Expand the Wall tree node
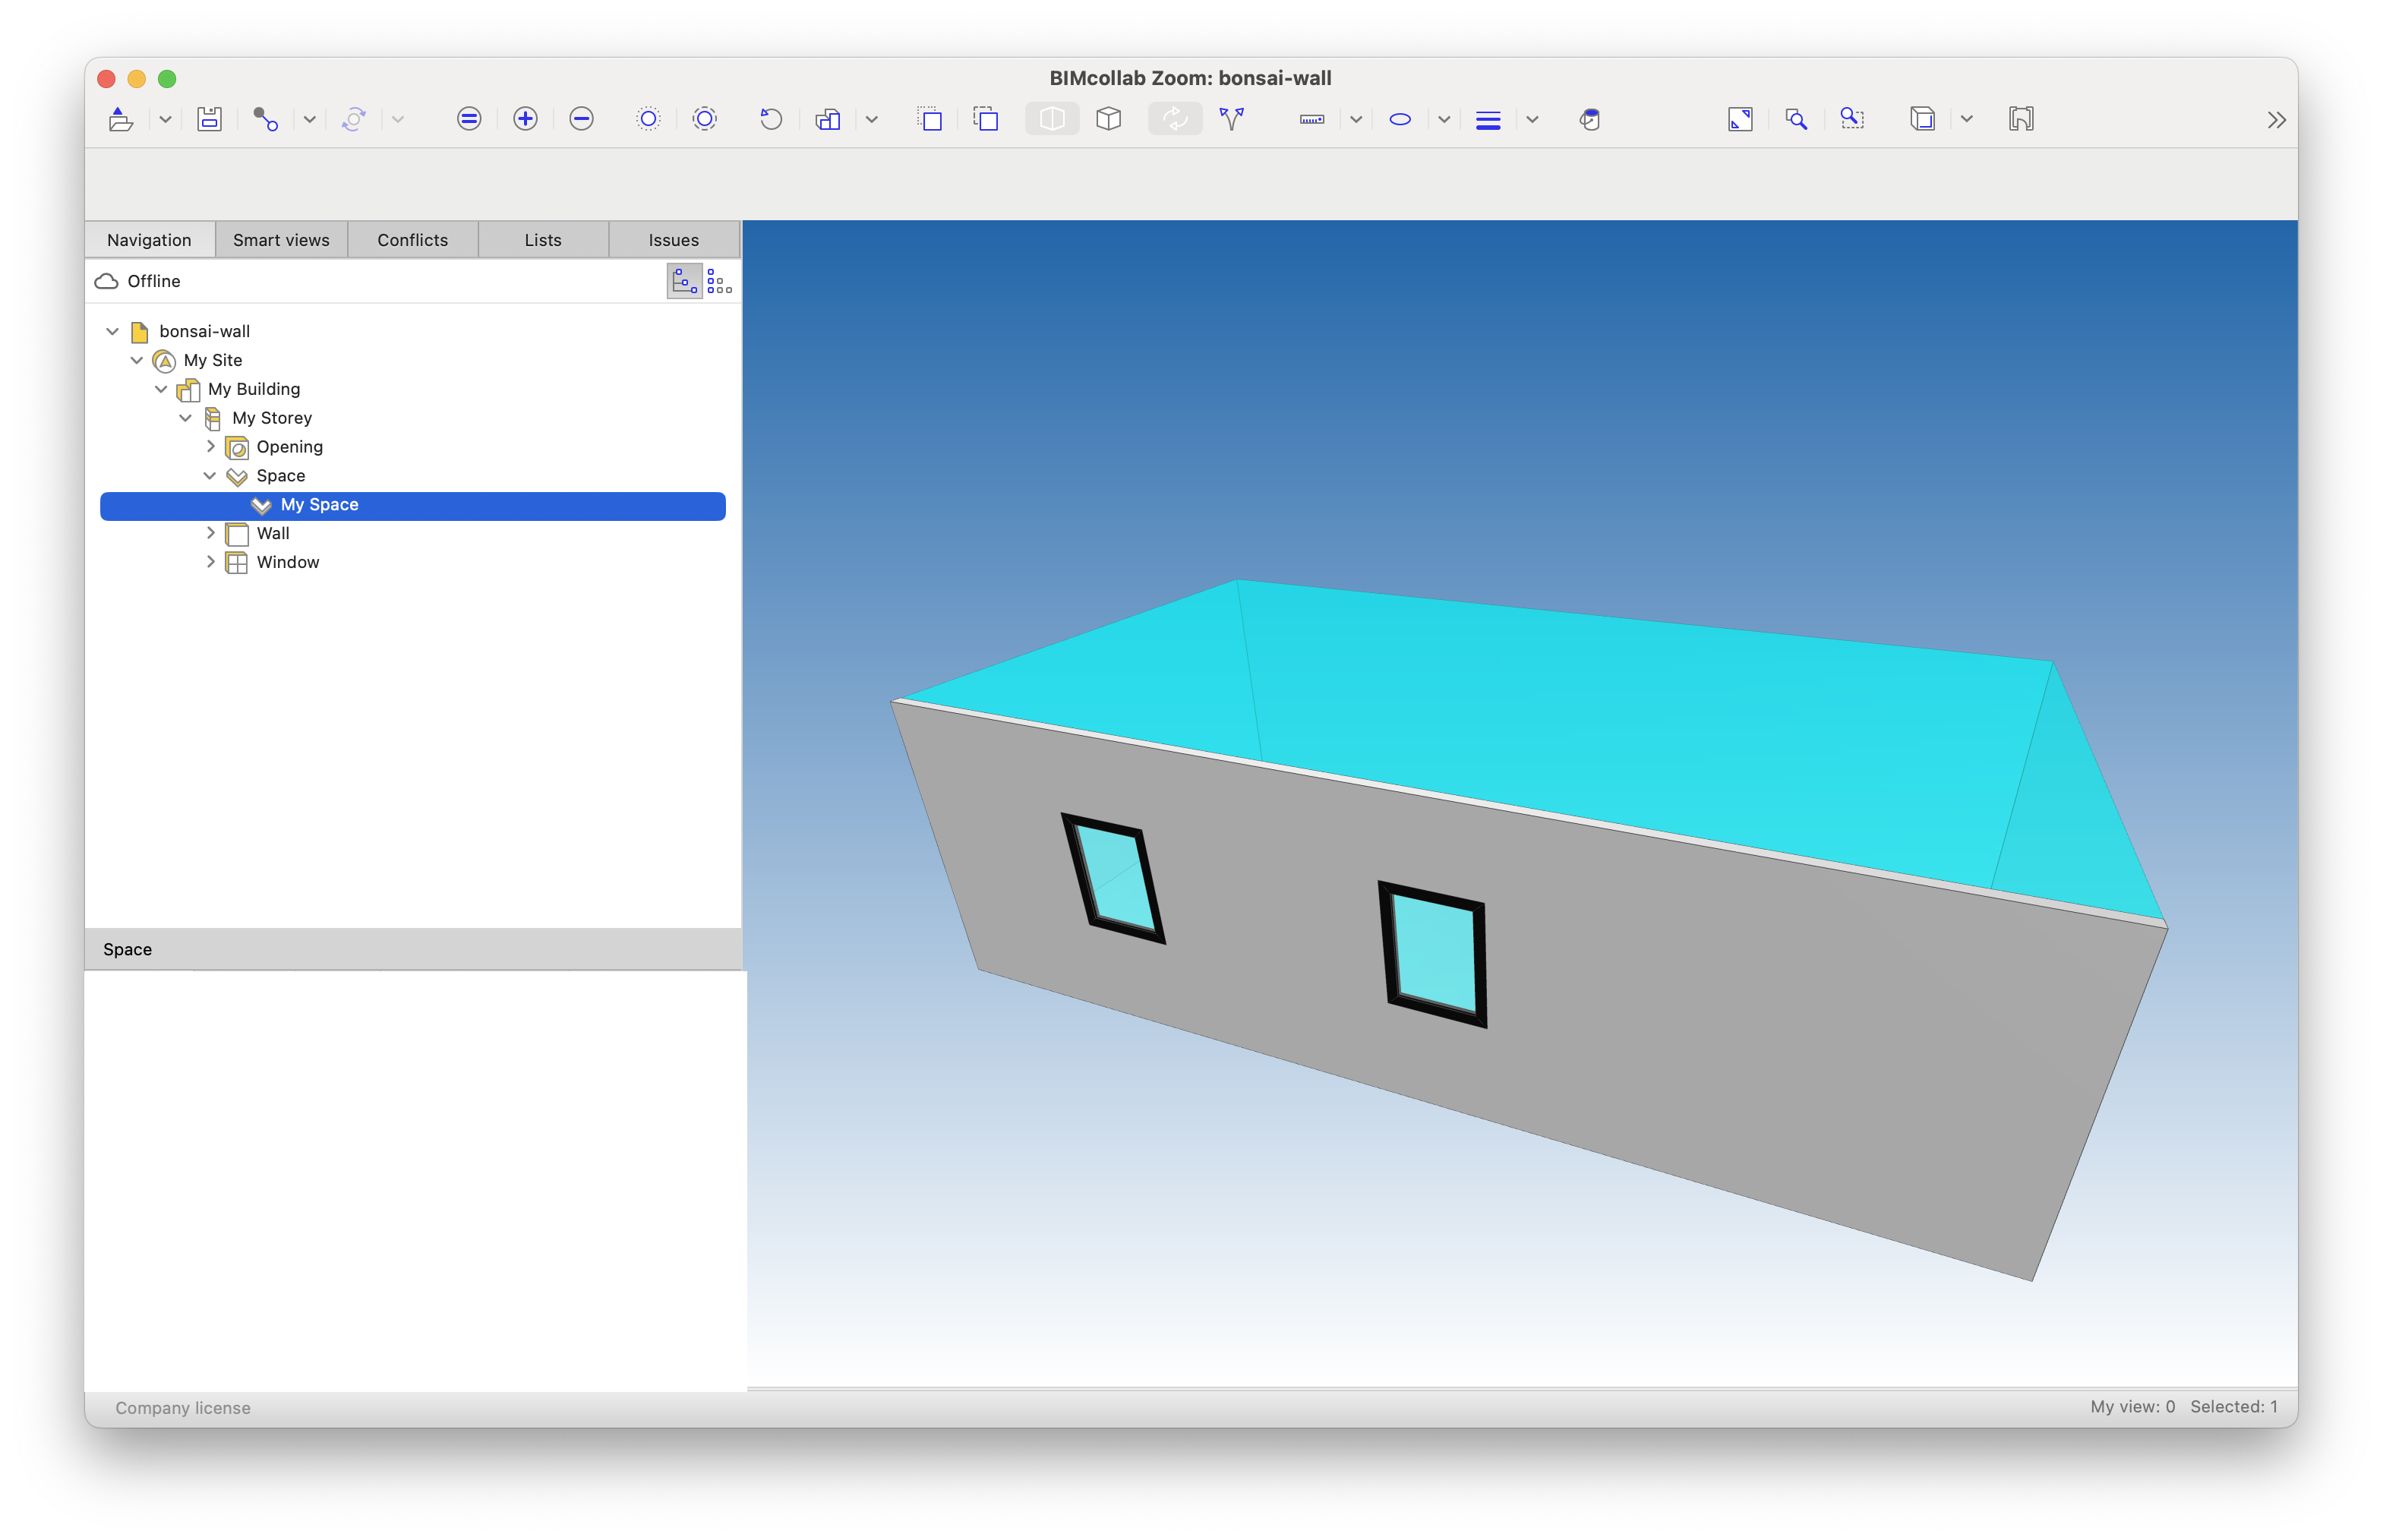The height and width of the screenshot is (1540, 2383). (x=211, y=533)
